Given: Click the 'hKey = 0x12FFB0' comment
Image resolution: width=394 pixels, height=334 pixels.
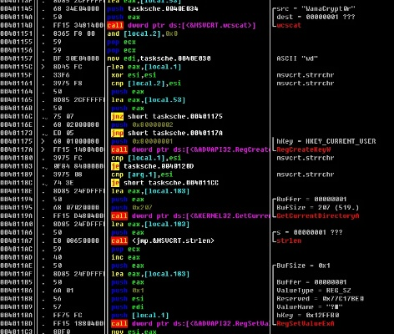Looking at the screenshot, I should pos(307,316).
